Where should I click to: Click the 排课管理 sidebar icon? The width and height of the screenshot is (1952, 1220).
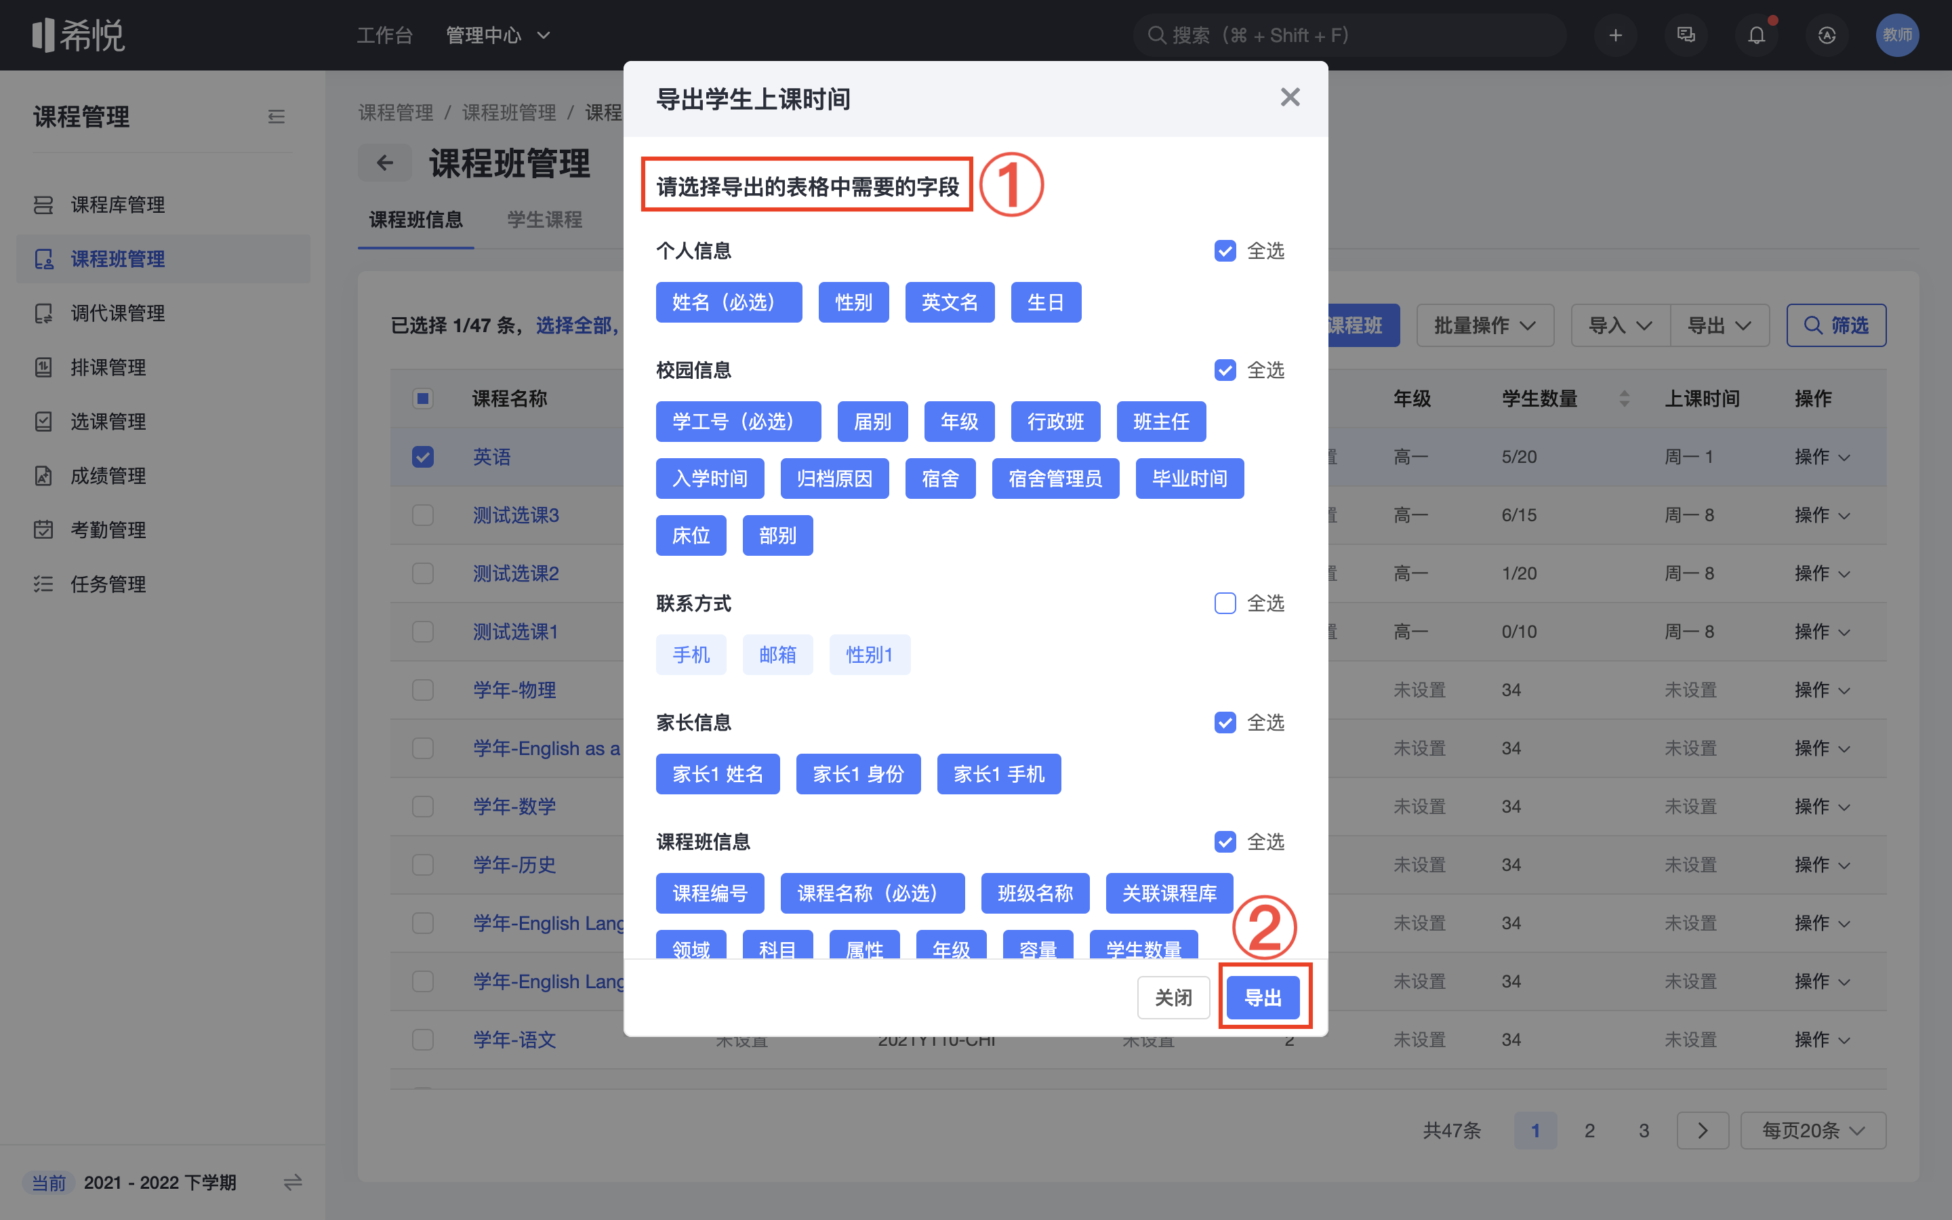[43, 367]
